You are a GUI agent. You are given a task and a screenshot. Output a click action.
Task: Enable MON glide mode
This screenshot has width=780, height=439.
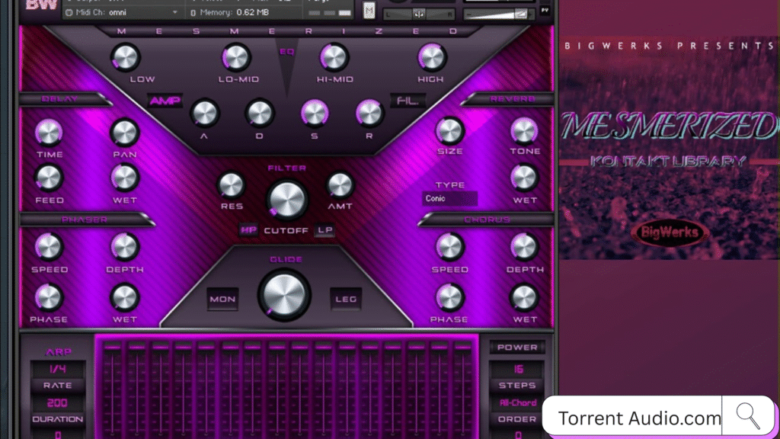(222, 299)
